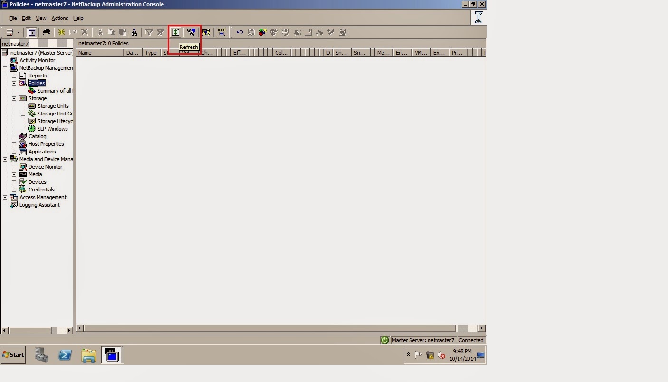
Task: Expand the Credentials node
Action: pyautogui.click(x=14, y=190)
